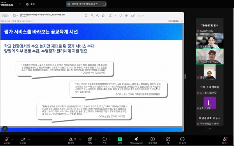This screenshot has width=234, height=146.
Task: Select the 78686753534 participant tile
Action: point(209,25)
